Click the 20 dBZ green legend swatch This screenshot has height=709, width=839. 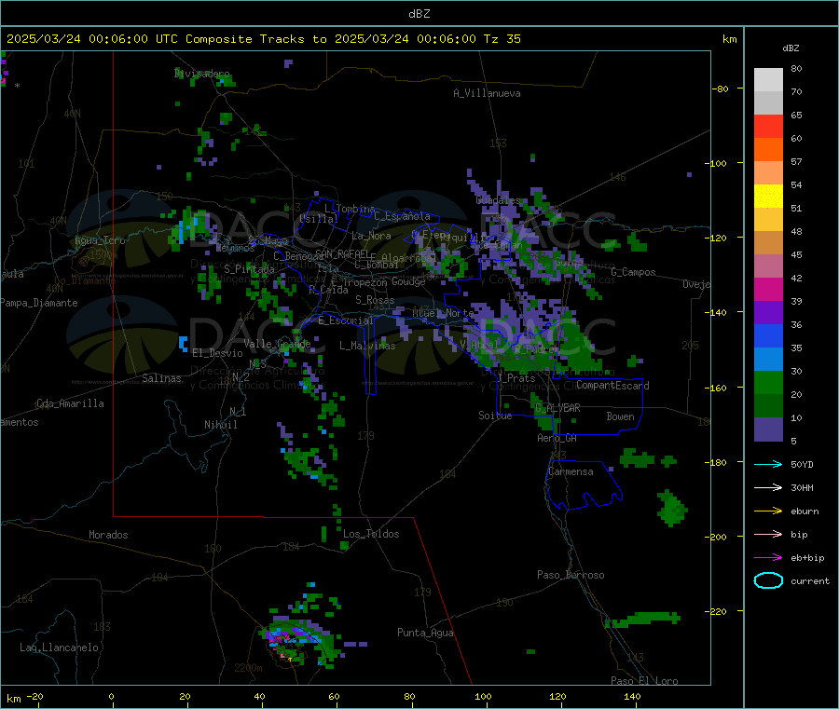coord(768,382)
